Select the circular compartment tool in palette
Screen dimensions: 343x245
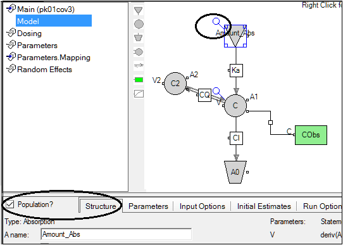coord(139,24)
